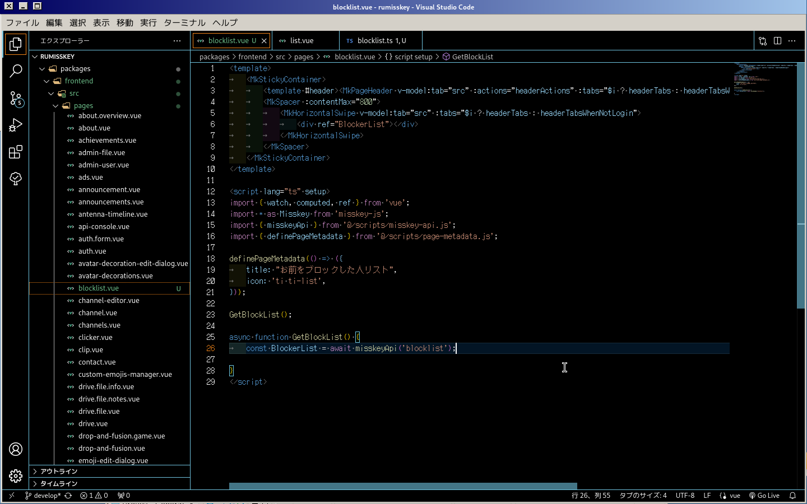
Task: Switch to the list.vue tab
Action: [x=305, y=41]
